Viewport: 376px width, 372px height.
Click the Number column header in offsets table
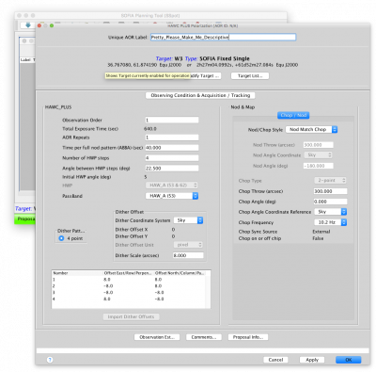coord(77,273)
